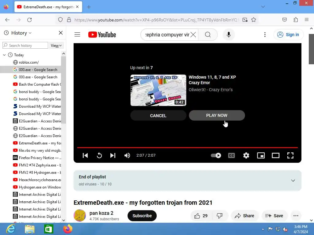Screen dimensions: 314x235
Task: Bookmark this page with the star
Action: [x=254, y=20]
